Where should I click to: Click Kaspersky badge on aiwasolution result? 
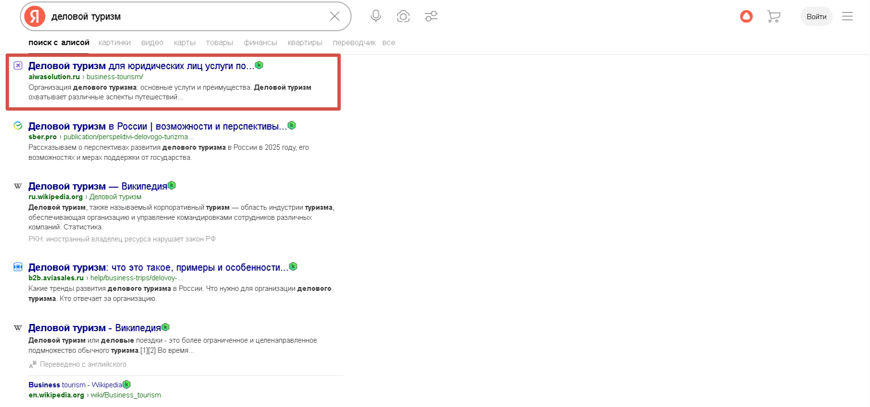pyautogui.click(x=259, y=65)
